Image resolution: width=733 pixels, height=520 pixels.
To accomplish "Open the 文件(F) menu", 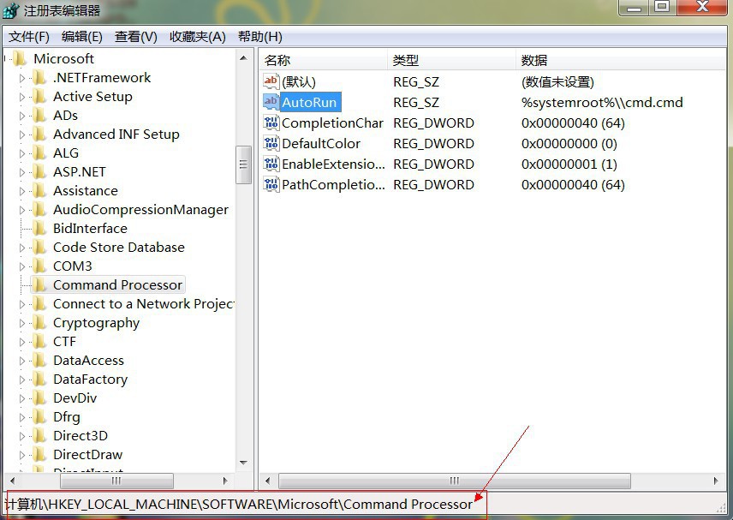I will (29, 37).
